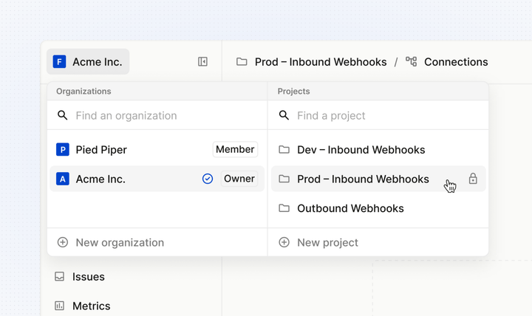The image size is (532, 316).
Task: Choose the Outbound Webhooks project
Action: pos(350,208)
